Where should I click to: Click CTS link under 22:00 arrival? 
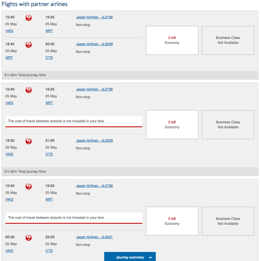(x=49, y=251)
